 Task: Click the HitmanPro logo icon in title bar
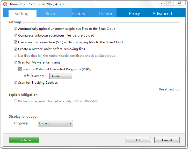5,4
